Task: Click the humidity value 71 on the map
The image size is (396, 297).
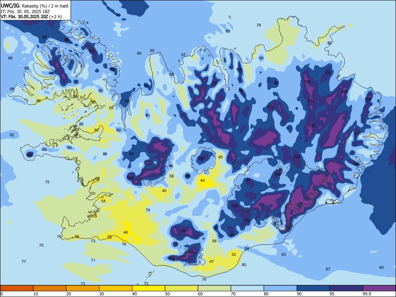Action: pyautogui.click(x=93, y=261)
